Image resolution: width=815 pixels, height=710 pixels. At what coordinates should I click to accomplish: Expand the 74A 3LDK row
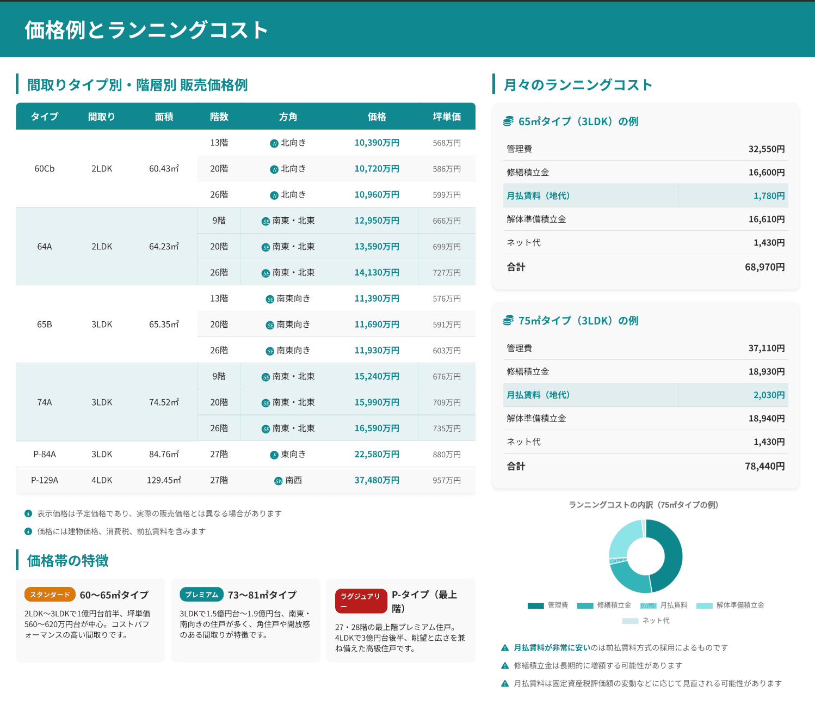coord(45,402)
